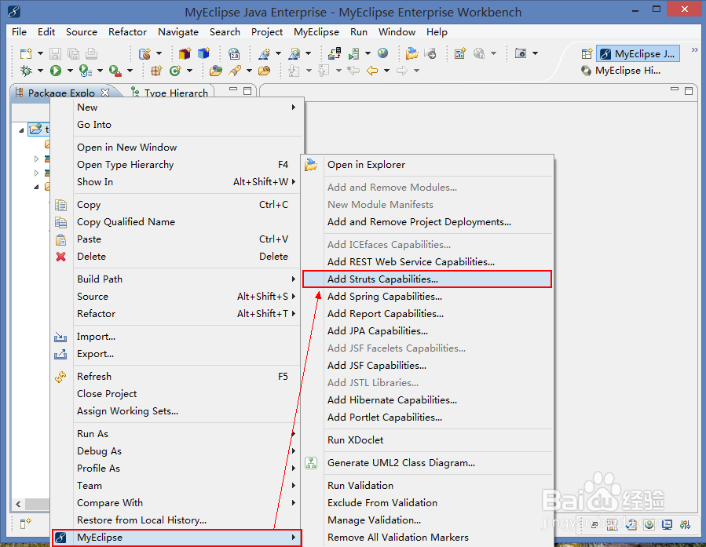Expand the New submenu entry
This screenshot has height=547, width=706.
[177, 107]
